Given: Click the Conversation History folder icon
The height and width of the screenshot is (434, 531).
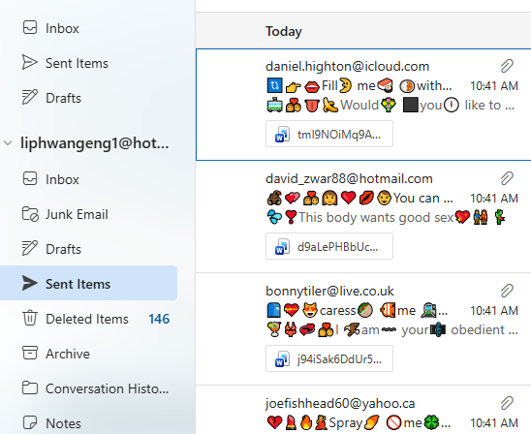Looking at the screenshot, I should [x=30, y=387].
